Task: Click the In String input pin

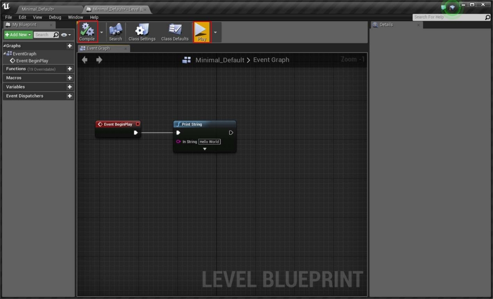Action: click(x=178, y=142)
